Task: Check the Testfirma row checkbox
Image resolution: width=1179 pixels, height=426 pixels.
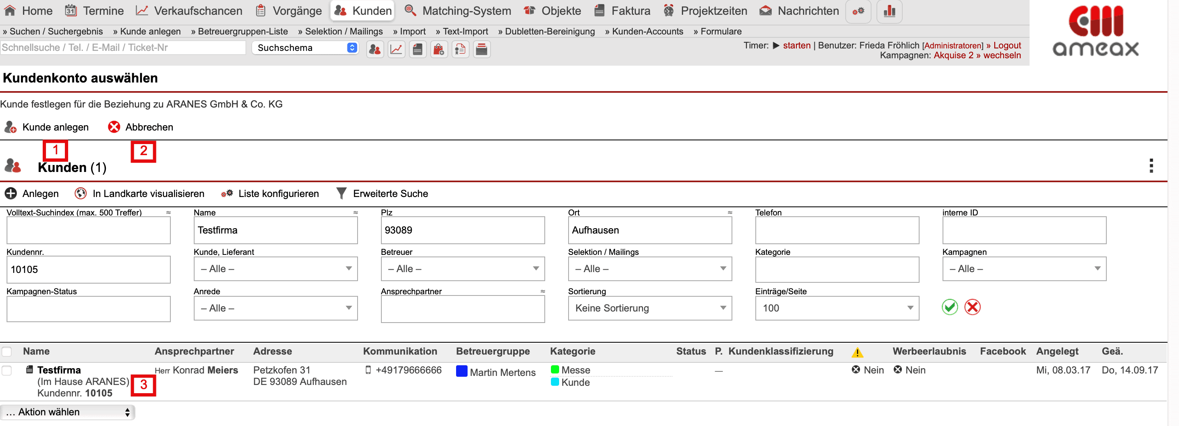Action: pyautogui.click(x=7, y=370)
